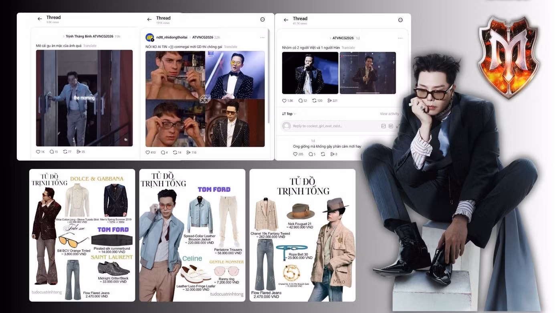Open three-dot menu on the 1d ATVNCG2026 post

point(400,38)
